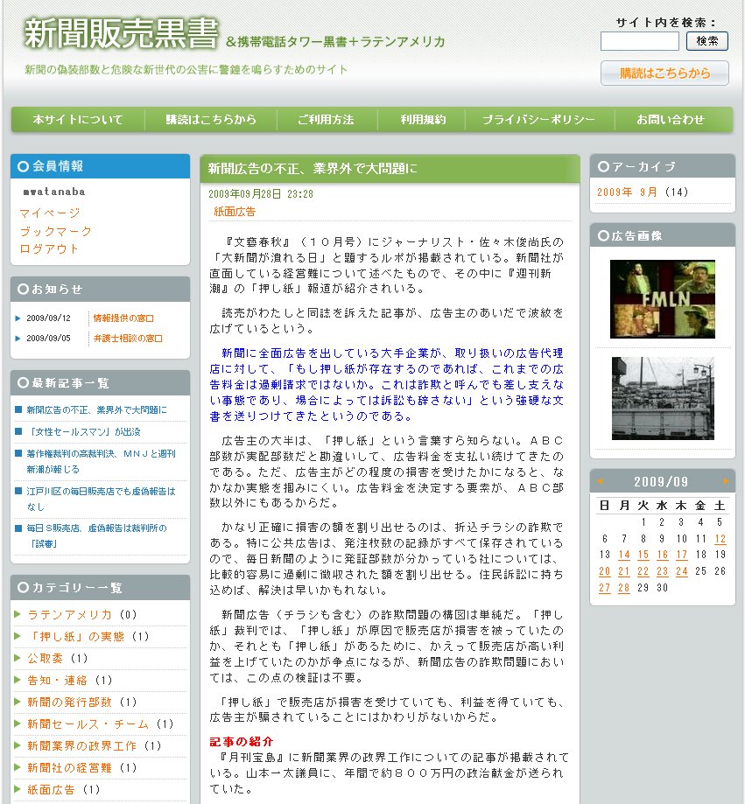Open プライバシーポリシー navigation item

point(538,120)
